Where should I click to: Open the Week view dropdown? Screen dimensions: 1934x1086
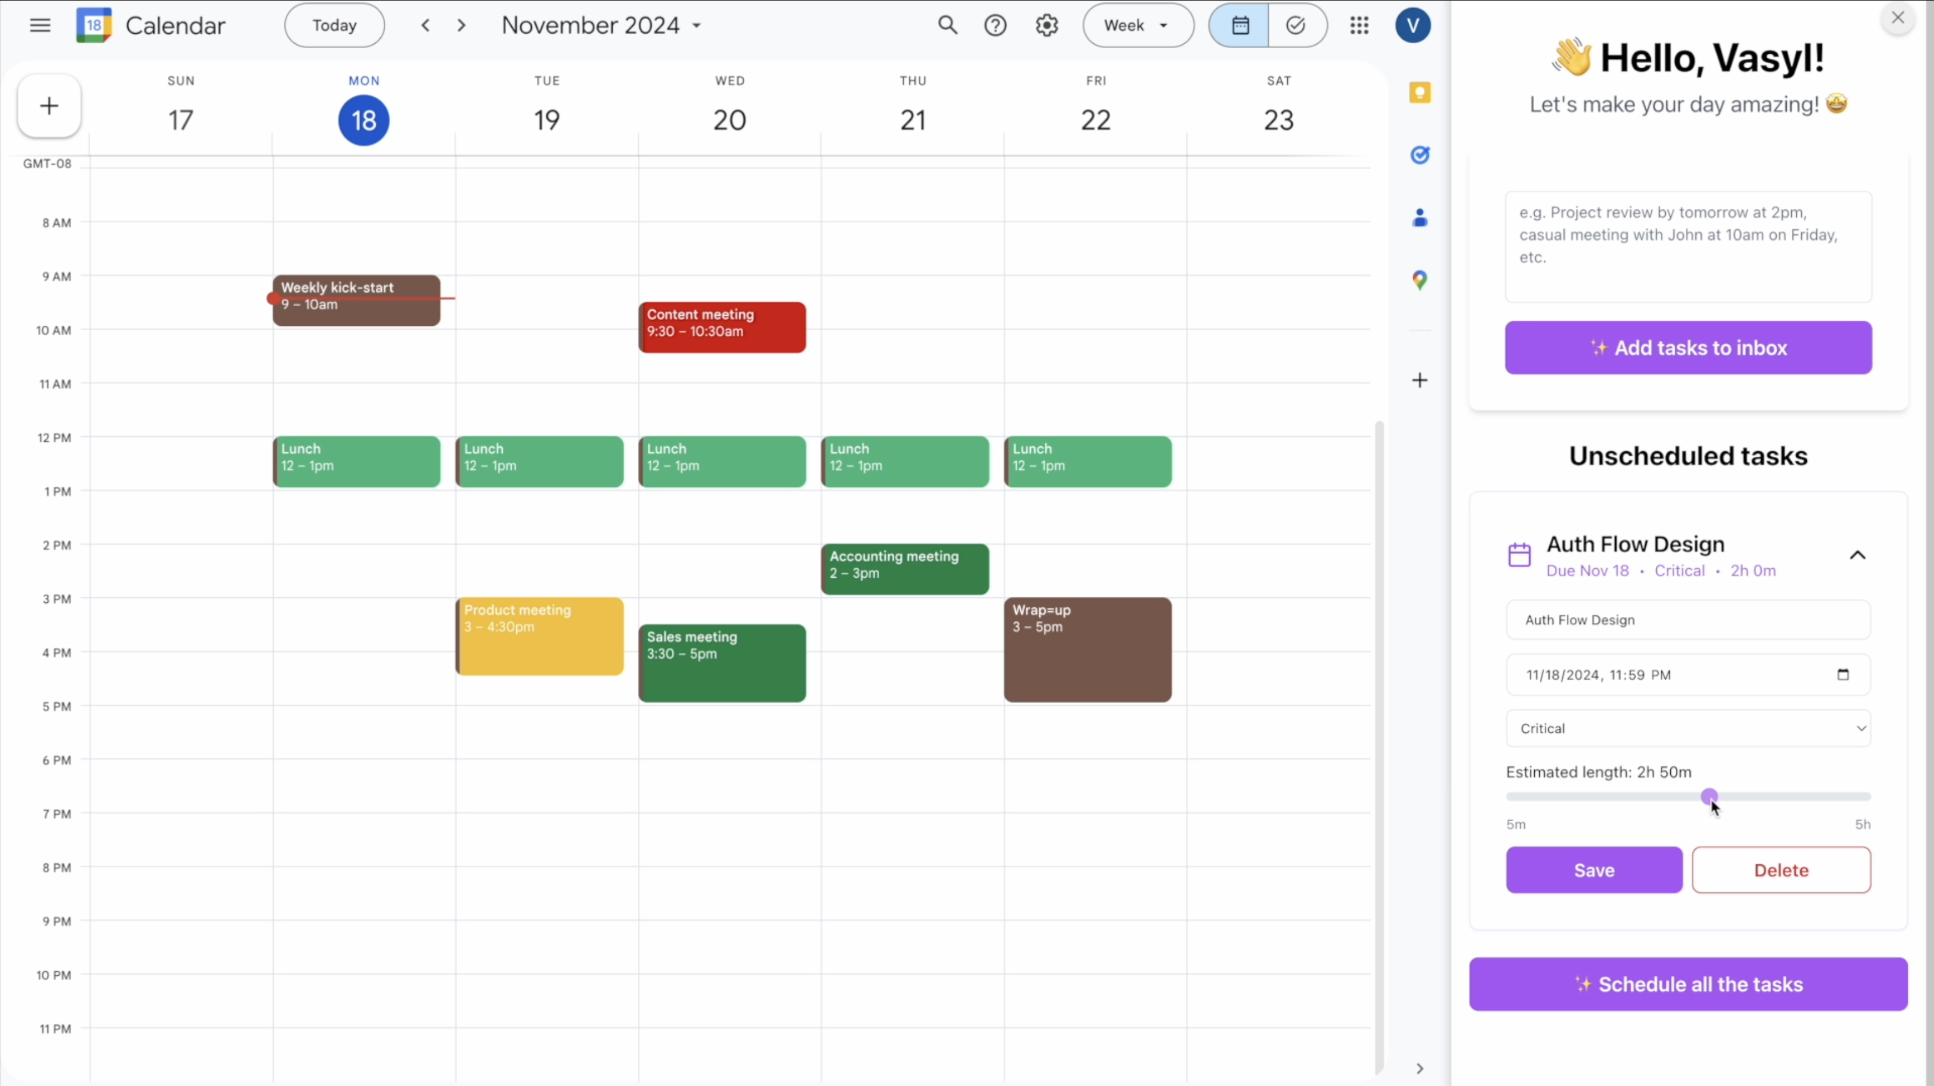coord(1137,26)
